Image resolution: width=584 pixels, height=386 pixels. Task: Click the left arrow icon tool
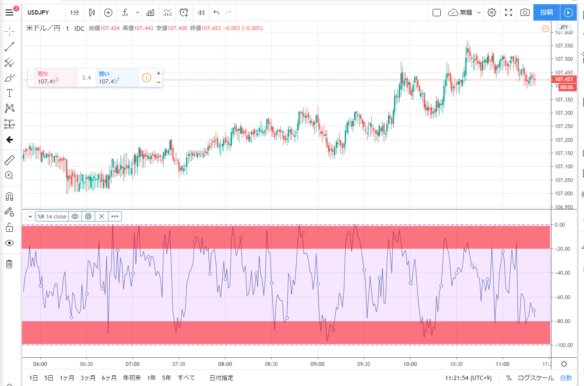coord(9,140)
